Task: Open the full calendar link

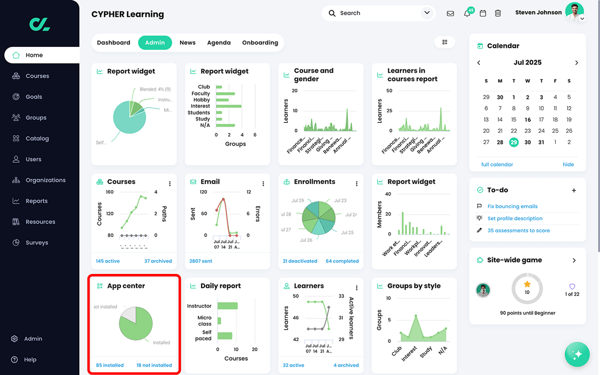Action: (x=497, y=165)
